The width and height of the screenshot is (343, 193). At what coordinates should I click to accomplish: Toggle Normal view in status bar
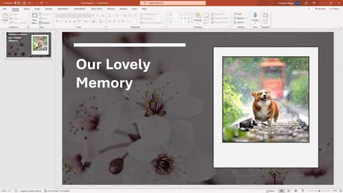(281, 191)
